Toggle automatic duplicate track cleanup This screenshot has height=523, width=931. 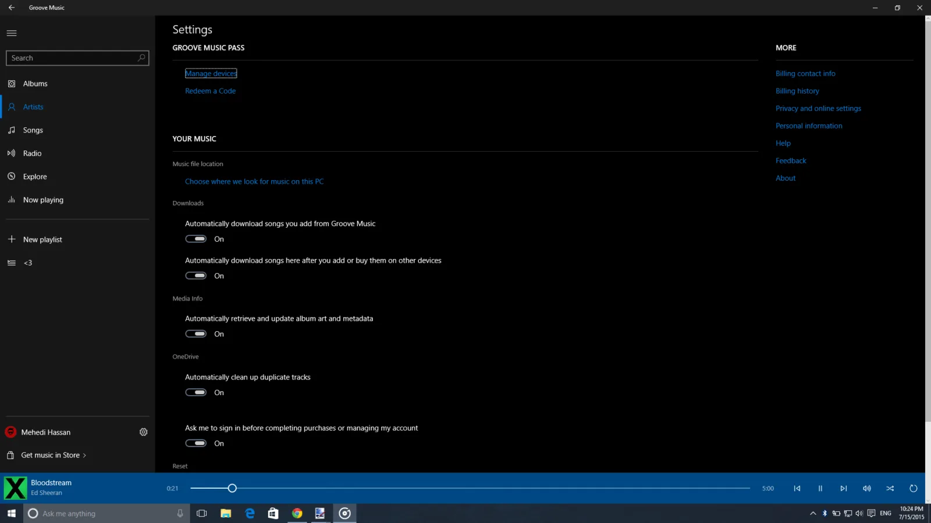[196, 392]
